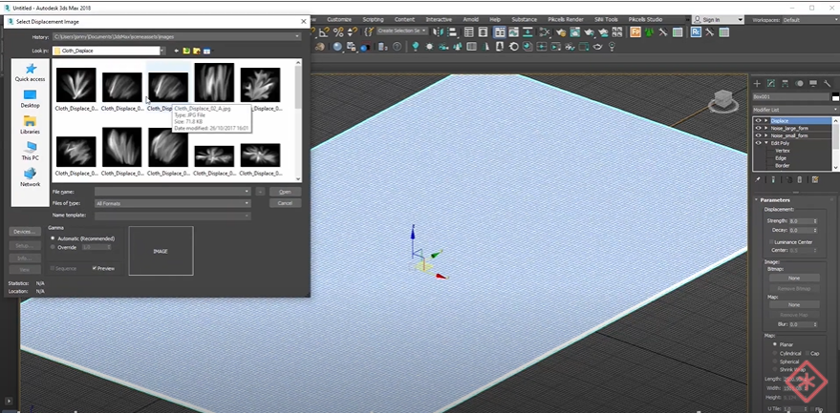The width and height of the screenshot is (840, 413).
Task: Select the Cloth_Displace_02_A.jpg thumbnail
Action: 168,87
